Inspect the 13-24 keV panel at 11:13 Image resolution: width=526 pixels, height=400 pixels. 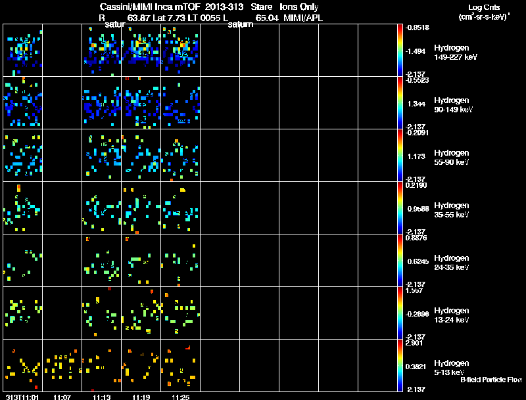tap(102, 313)
